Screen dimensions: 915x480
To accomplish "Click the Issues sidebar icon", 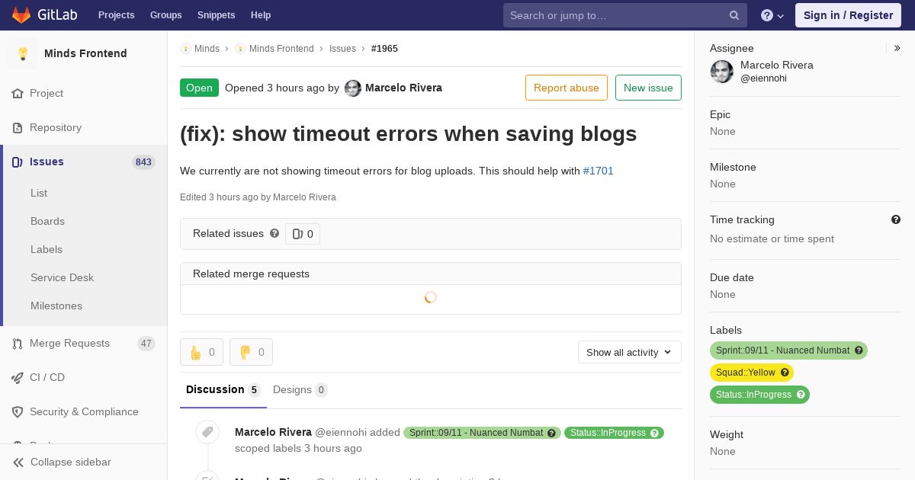I will pyautogui.click(x=18, y=162).
